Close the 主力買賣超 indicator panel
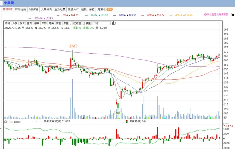235x149 pixels. (6, 122)
